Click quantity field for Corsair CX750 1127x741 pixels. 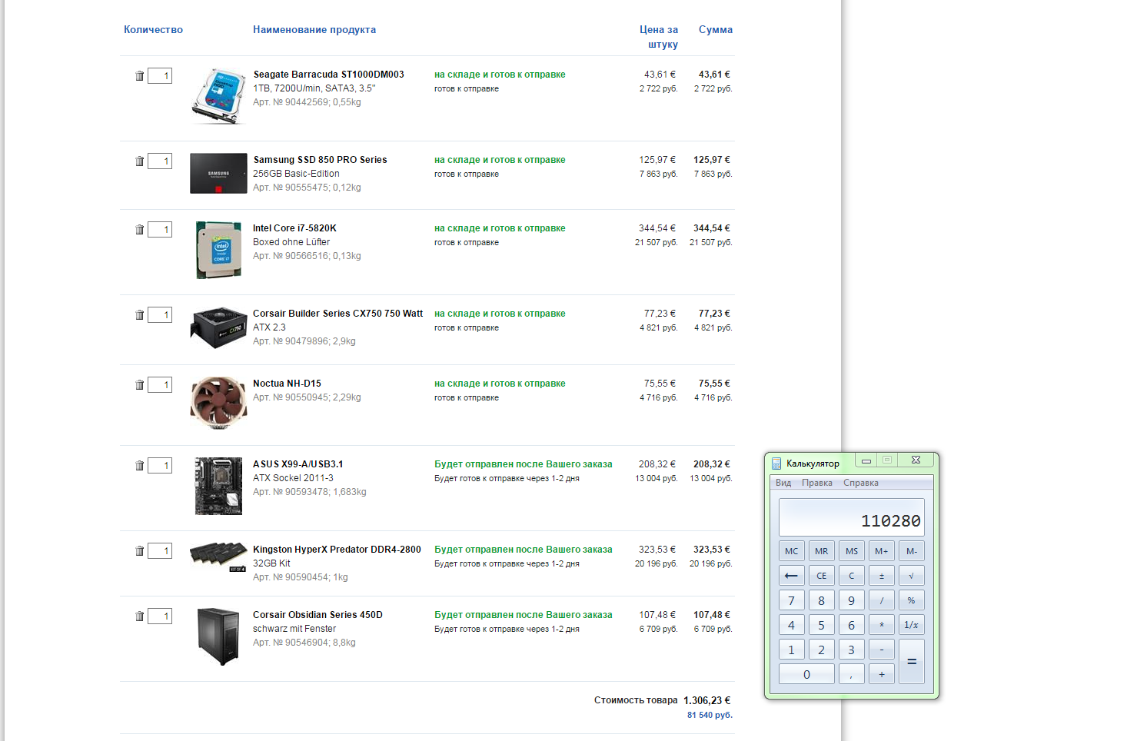160,315
